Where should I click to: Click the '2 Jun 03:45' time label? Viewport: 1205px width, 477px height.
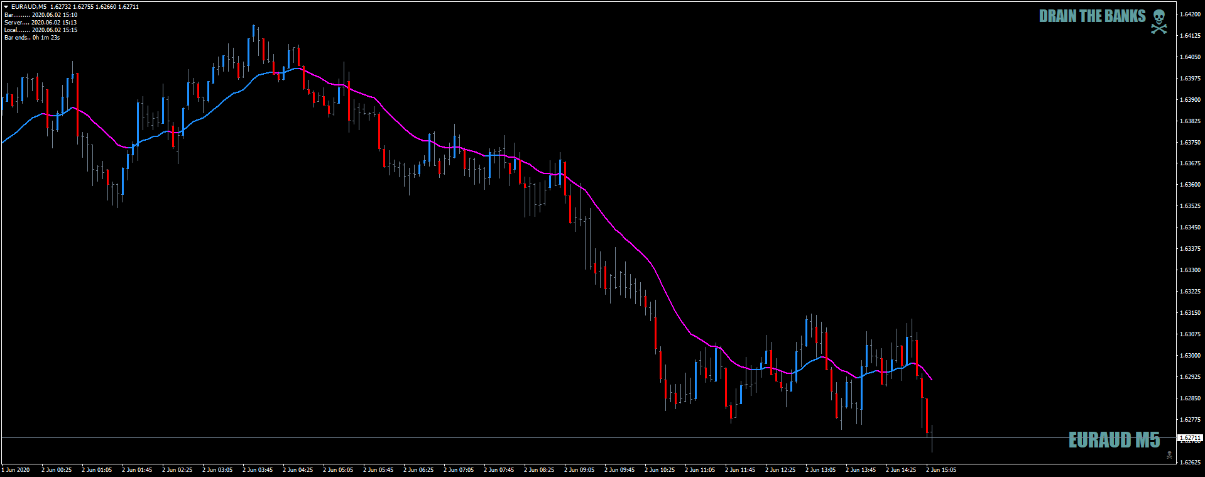(258, 469)
